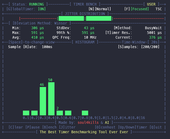Click [Space]-to-change-view label
This screenshot has height=139, width=170.
coord(31,42)
